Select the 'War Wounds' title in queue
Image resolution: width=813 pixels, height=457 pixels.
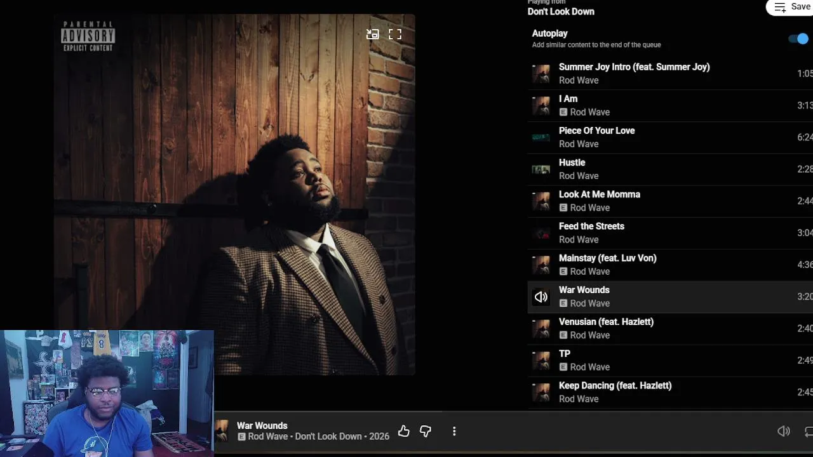[584, 290]
